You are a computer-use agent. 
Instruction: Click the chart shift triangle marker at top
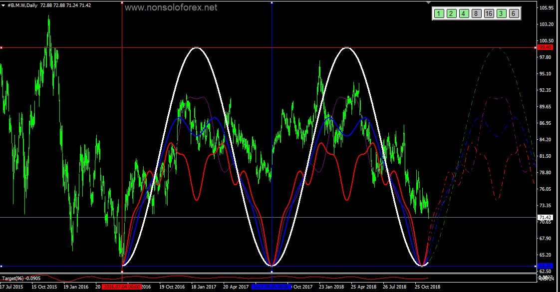[428, 3]
